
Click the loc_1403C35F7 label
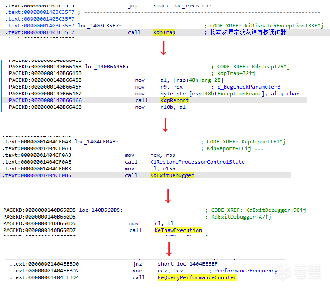(x=99, y=26)
